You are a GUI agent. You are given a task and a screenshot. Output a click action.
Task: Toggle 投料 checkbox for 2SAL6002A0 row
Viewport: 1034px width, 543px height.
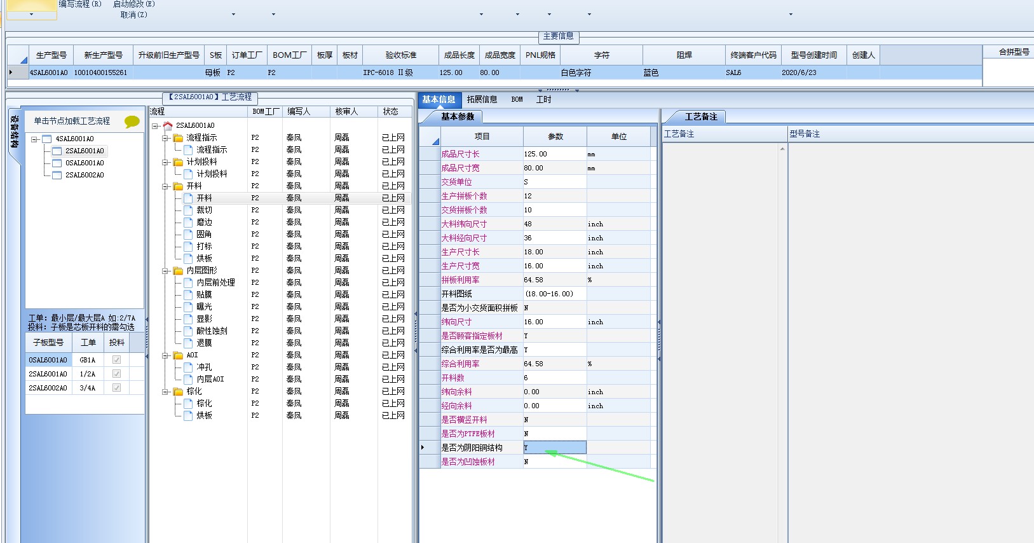(x=116, y=388)
